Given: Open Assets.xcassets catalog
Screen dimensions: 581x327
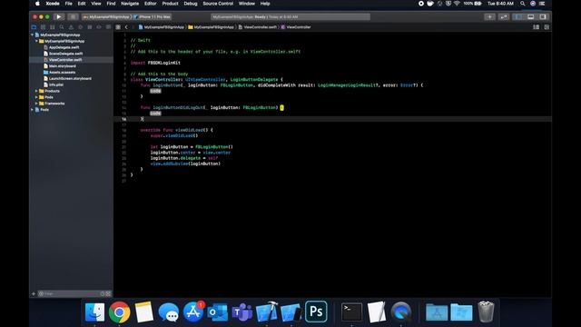Looking at the screenshot, I should pyautogui.click(x=62, y=73).
